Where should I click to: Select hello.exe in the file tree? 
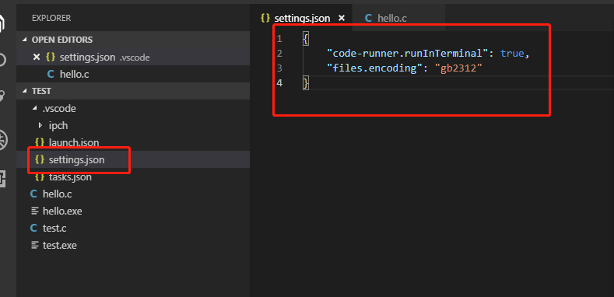[x=133, y=211]
